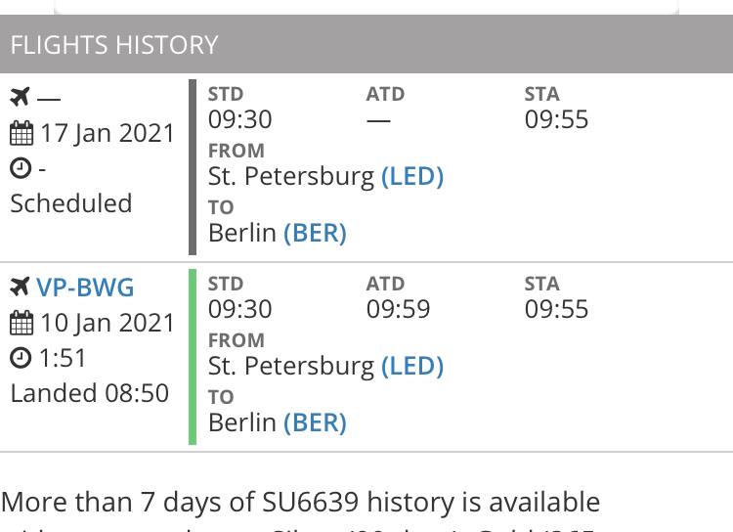Click the SU6639 history availability message

[301, 503]
